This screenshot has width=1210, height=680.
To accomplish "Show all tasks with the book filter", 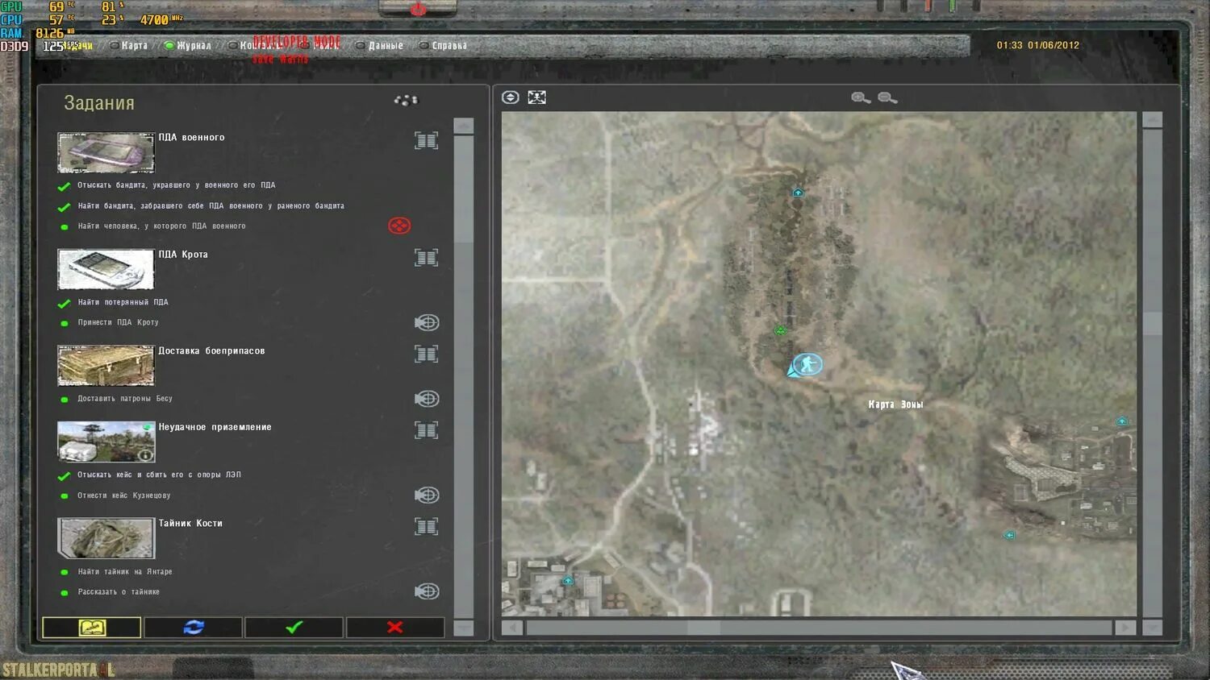I will point(92,627).
